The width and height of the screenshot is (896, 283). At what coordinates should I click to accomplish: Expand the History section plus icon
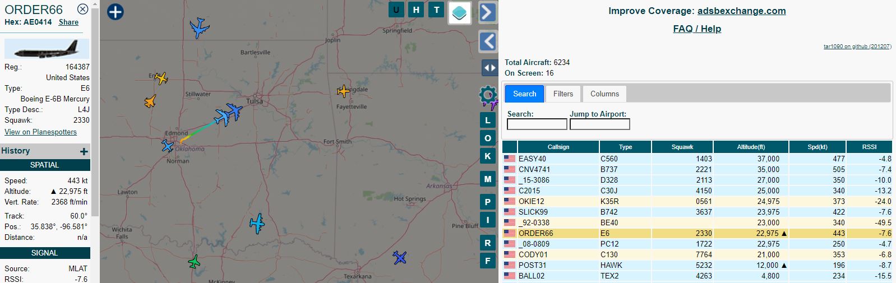(84, 151)
